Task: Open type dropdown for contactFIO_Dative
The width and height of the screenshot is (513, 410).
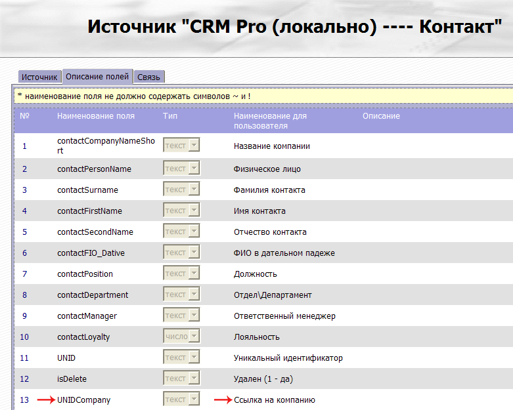Action: tap(181, 252)
